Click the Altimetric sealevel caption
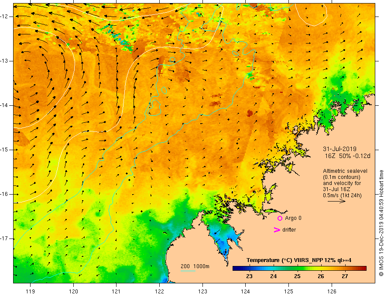Image resolution: width=384 pixels, height=296 pixels. [345, 171]
